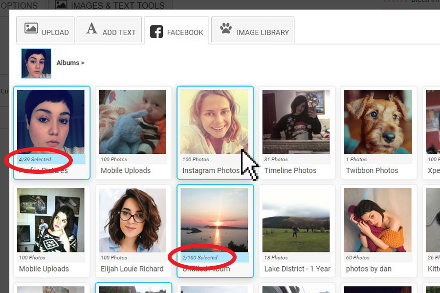
Task: Open the Image Library tab
Action: pyautogui.click(x=253, y=30)
